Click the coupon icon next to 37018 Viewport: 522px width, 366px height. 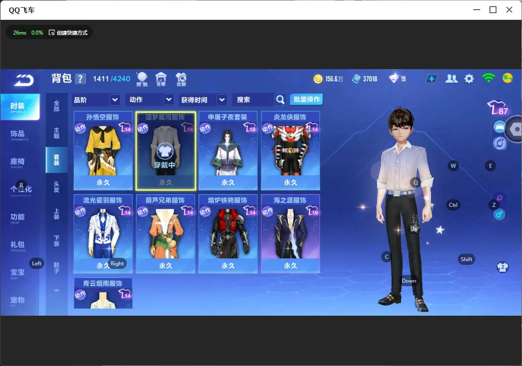click(x=356, y=79)
